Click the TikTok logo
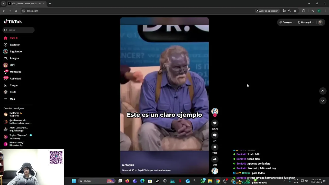This screenshot has height=185, width=329. (x=13, y=22)
